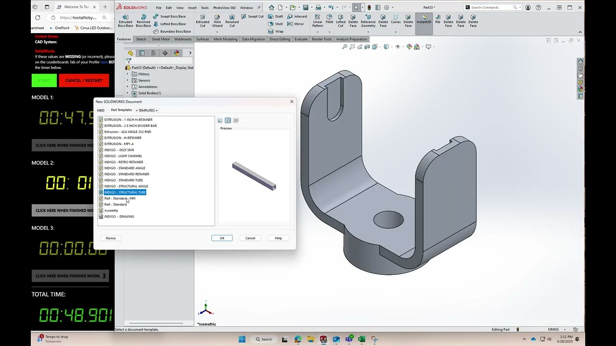Image resolution: width=616 pixels, height=346 pixels.
Task: Click the Home icon in SolidWorks title bar
Action: (271, 7)
